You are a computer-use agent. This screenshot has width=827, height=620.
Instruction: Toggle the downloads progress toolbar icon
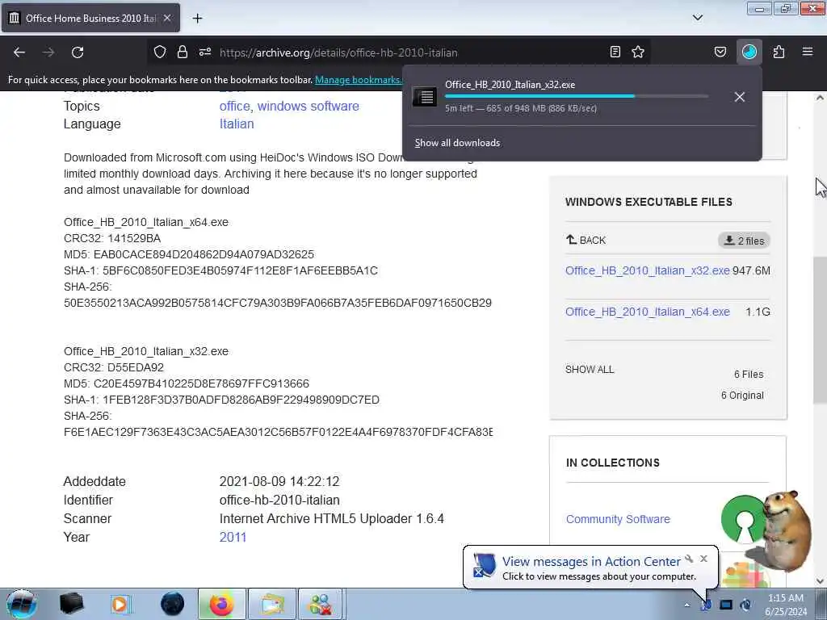[x=749, y=52]
